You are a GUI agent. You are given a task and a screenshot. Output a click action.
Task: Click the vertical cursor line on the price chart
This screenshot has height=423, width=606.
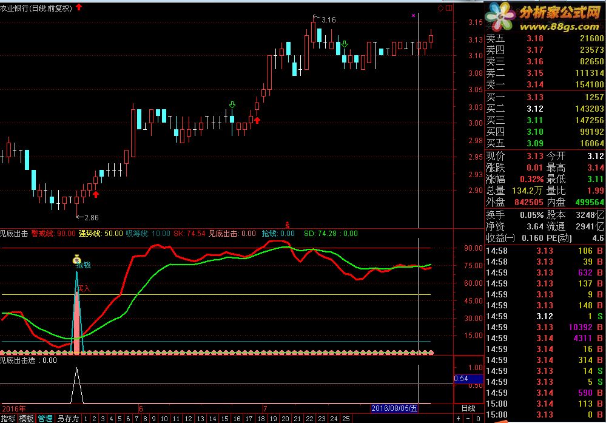[418, 120]
